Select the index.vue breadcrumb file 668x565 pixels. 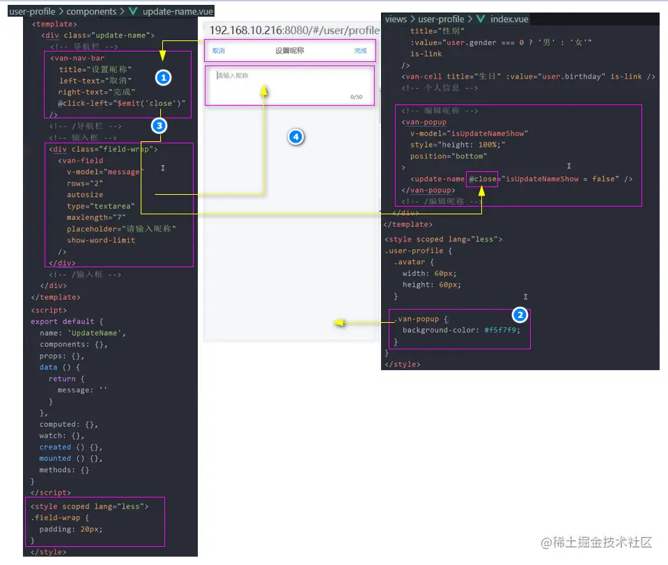pyautogui.click(x=509, y=19)
